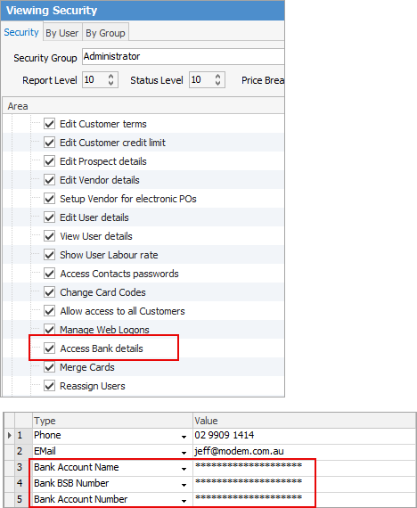The image size is (417, 508).
Task: Toggle Reassign Users checkbox
Action: click(x=49, y=386)
